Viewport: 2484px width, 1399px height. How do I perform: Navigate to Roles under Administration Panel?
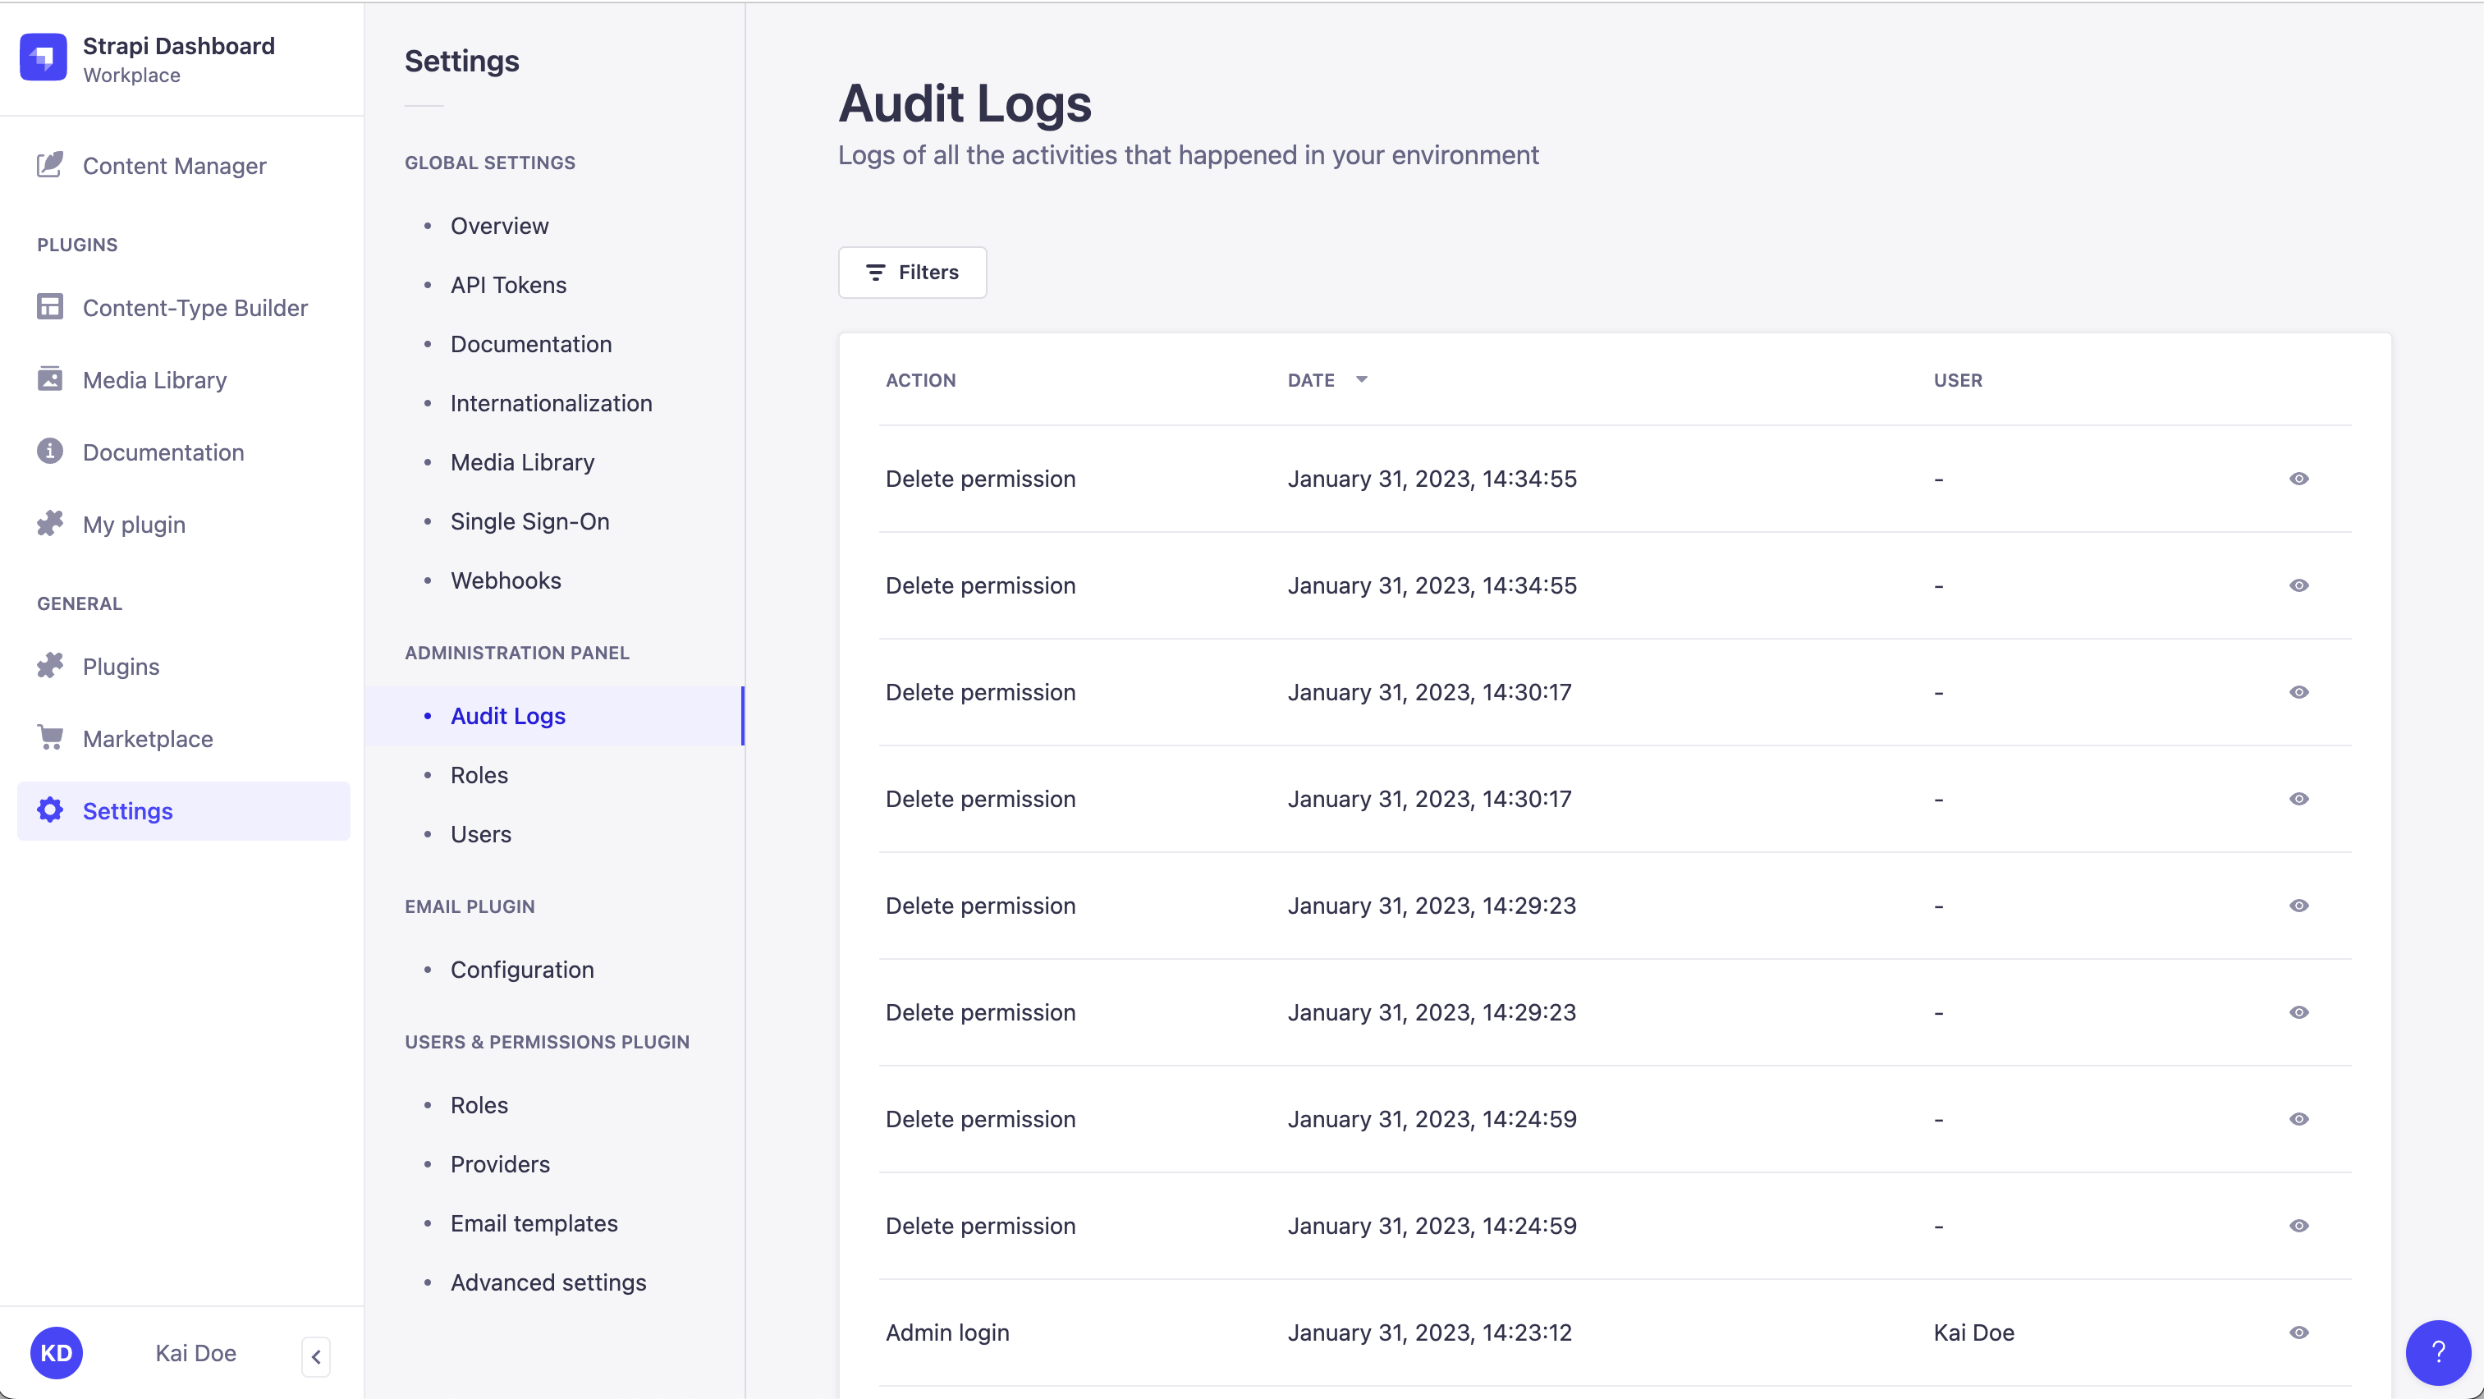(478, 774)
